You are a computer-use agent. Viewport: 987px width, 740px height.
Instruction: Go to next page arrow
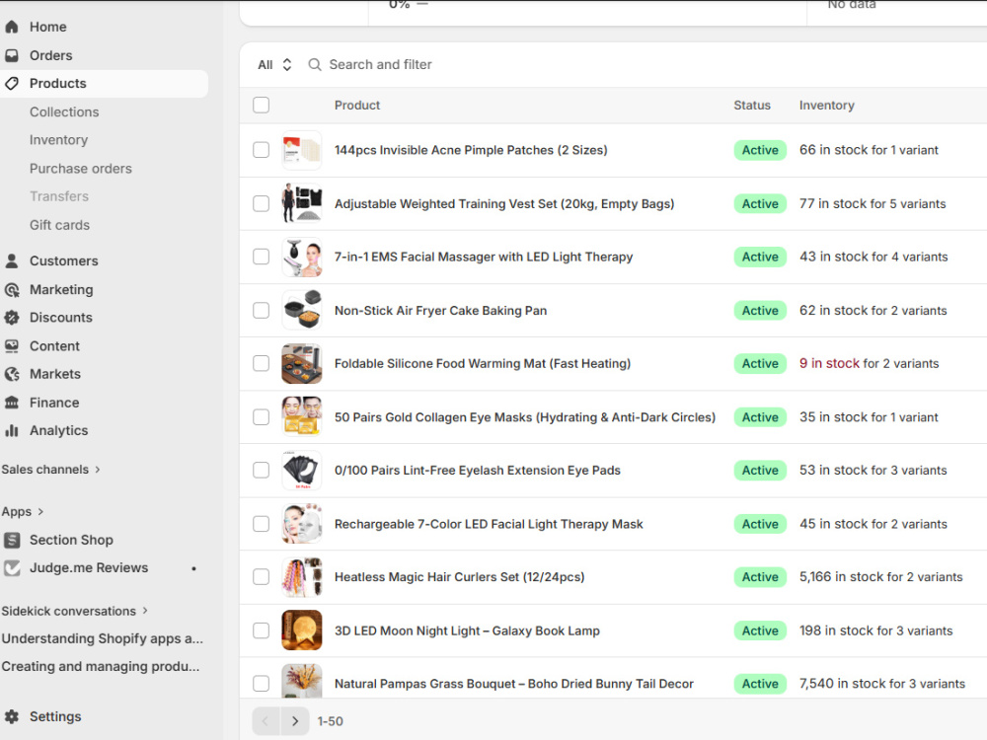point(294,721)
